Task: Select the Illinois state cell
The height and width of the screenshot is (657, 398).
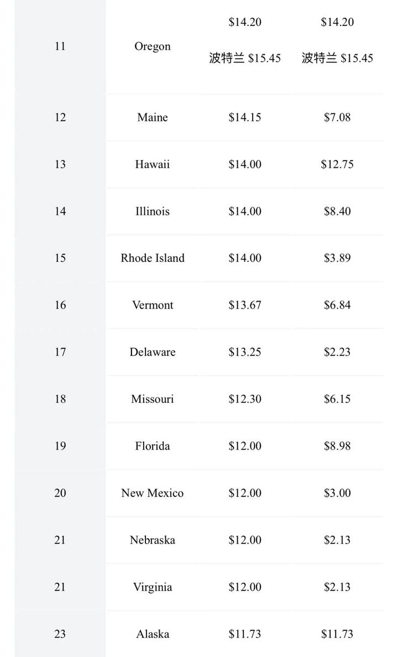Action: (152, 211)
